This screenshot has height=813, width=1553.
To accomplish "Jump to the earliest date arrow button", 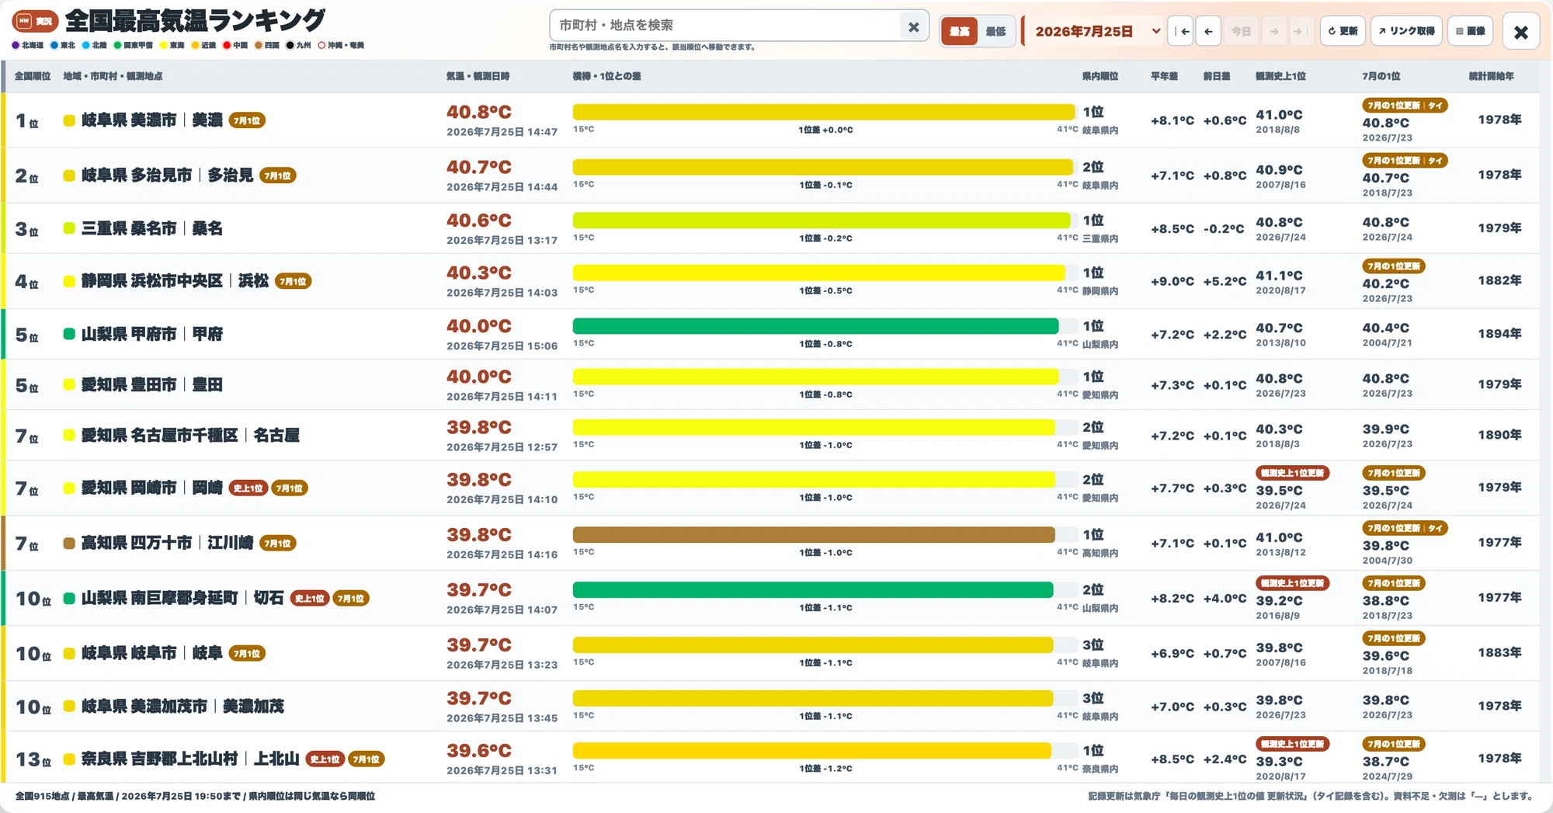I will pos(1181,31).
